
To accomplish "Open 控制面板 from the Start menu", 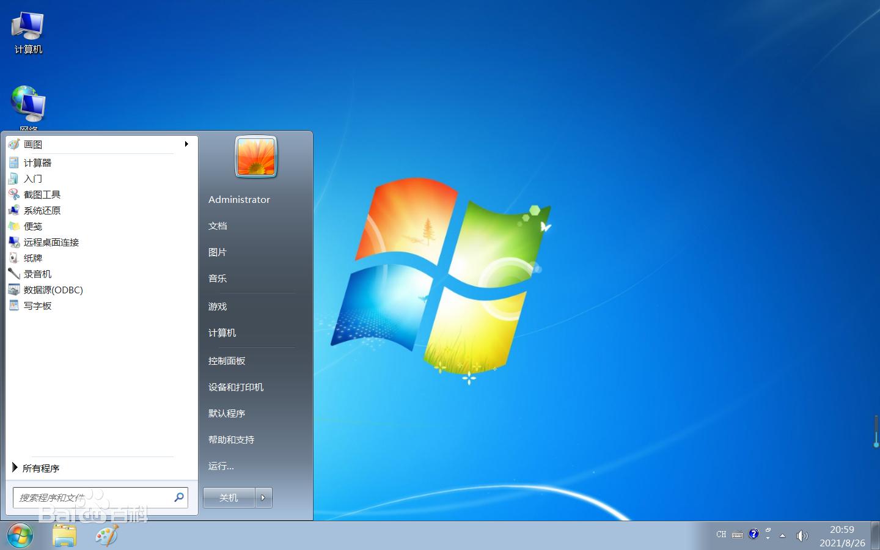I will [x=227, y=361].
